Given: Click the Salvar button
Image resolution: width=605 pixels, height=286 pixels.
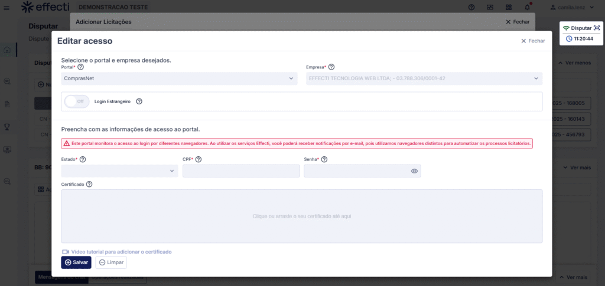Looking at the screenshot, I should tap(76, 262).
